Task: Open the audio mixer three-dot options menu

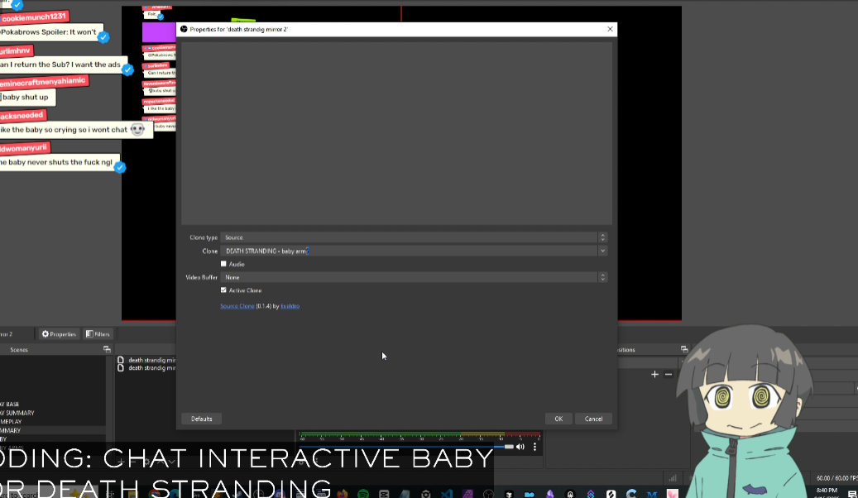Action: click(x=534, y=447)
